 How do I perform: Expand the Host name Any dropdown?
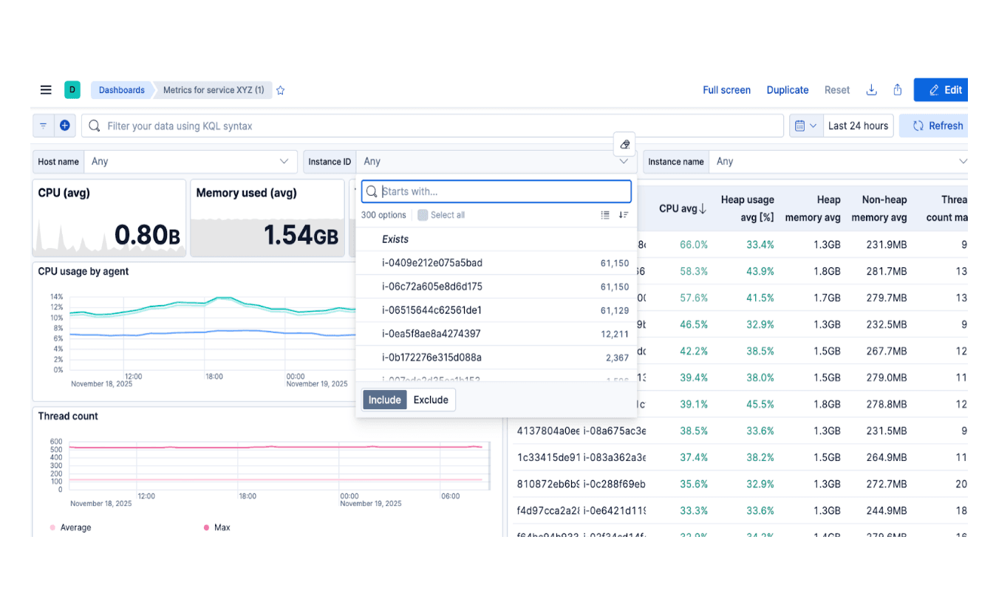(284, 161)
